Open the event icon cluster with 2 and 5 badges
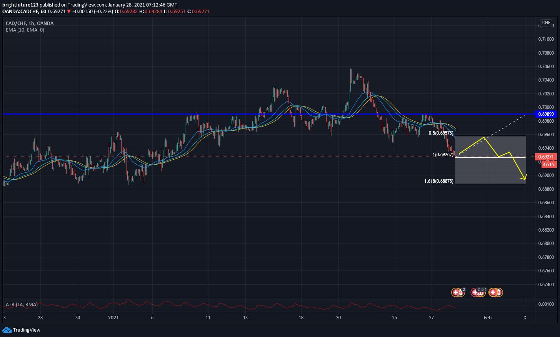The height and width of the screenshot is (337, 560). tap(478, 292)
